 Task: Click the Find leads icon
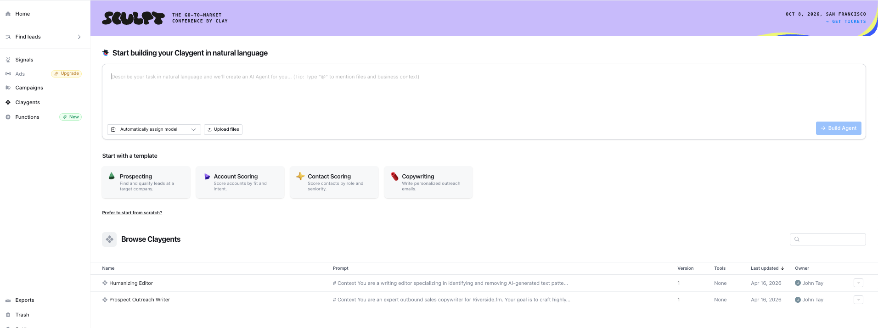8,37
